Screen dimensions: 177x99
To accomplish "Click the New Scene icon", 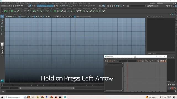I will tap(14, 6).
